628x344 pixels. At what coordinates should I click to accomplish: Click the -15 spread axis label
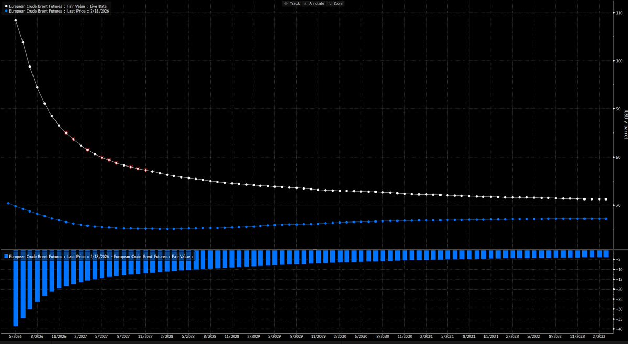point(619,280)
